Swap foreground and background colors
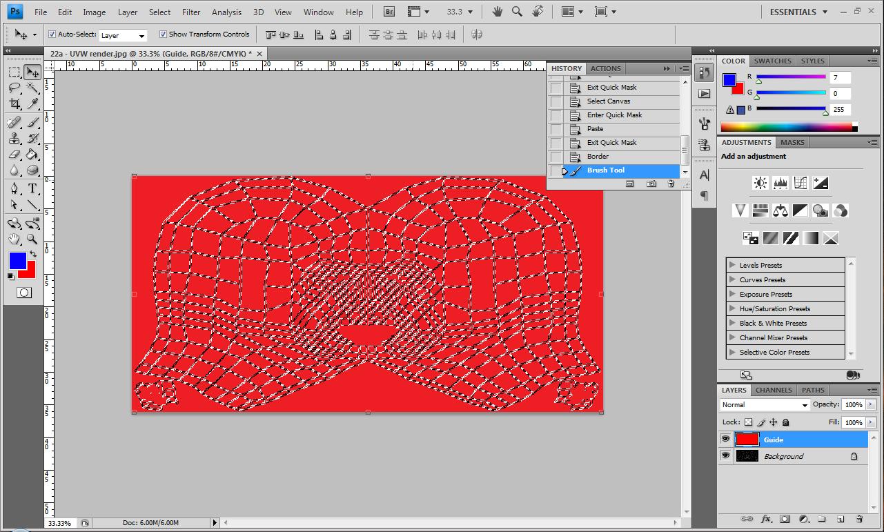884x532 pixels. click(x=32, y=255)
